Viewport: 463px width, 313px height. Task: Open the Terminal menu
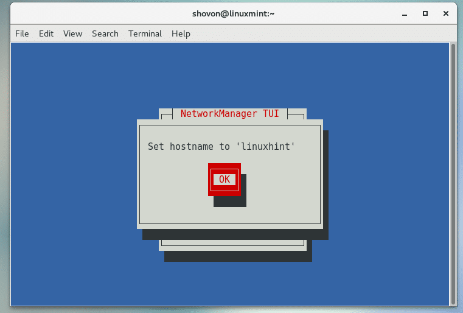click(x=145, y=33)
